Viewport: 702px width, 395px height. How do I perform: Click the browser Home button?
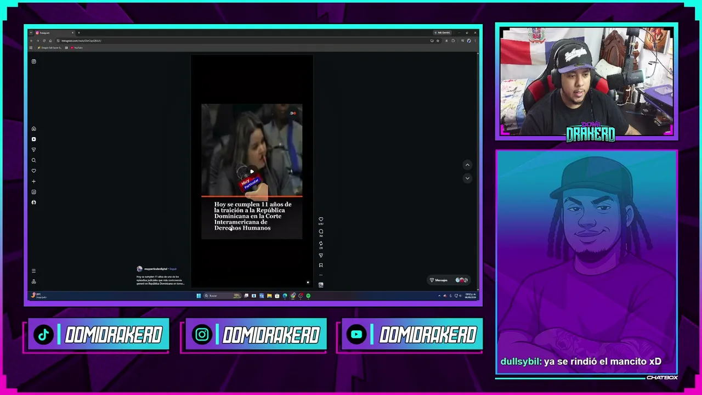coord(50,41)
